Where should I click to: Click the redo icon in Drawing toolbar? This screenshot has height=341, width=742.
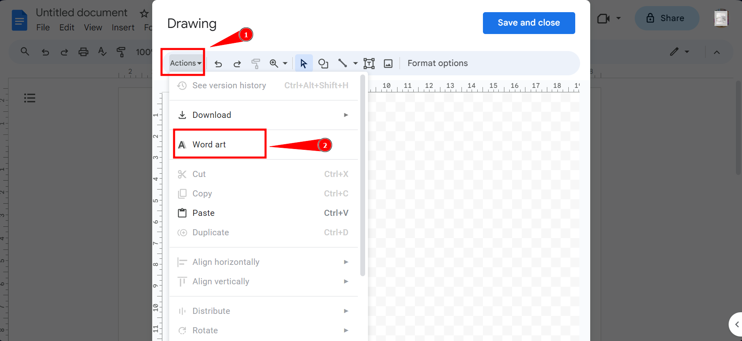(237, 64)
